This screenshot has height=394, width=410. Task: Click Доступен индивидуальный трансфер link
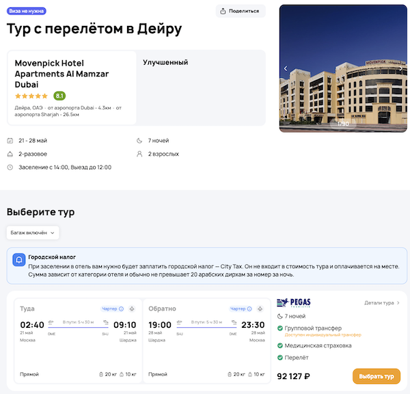coord(314,335)
